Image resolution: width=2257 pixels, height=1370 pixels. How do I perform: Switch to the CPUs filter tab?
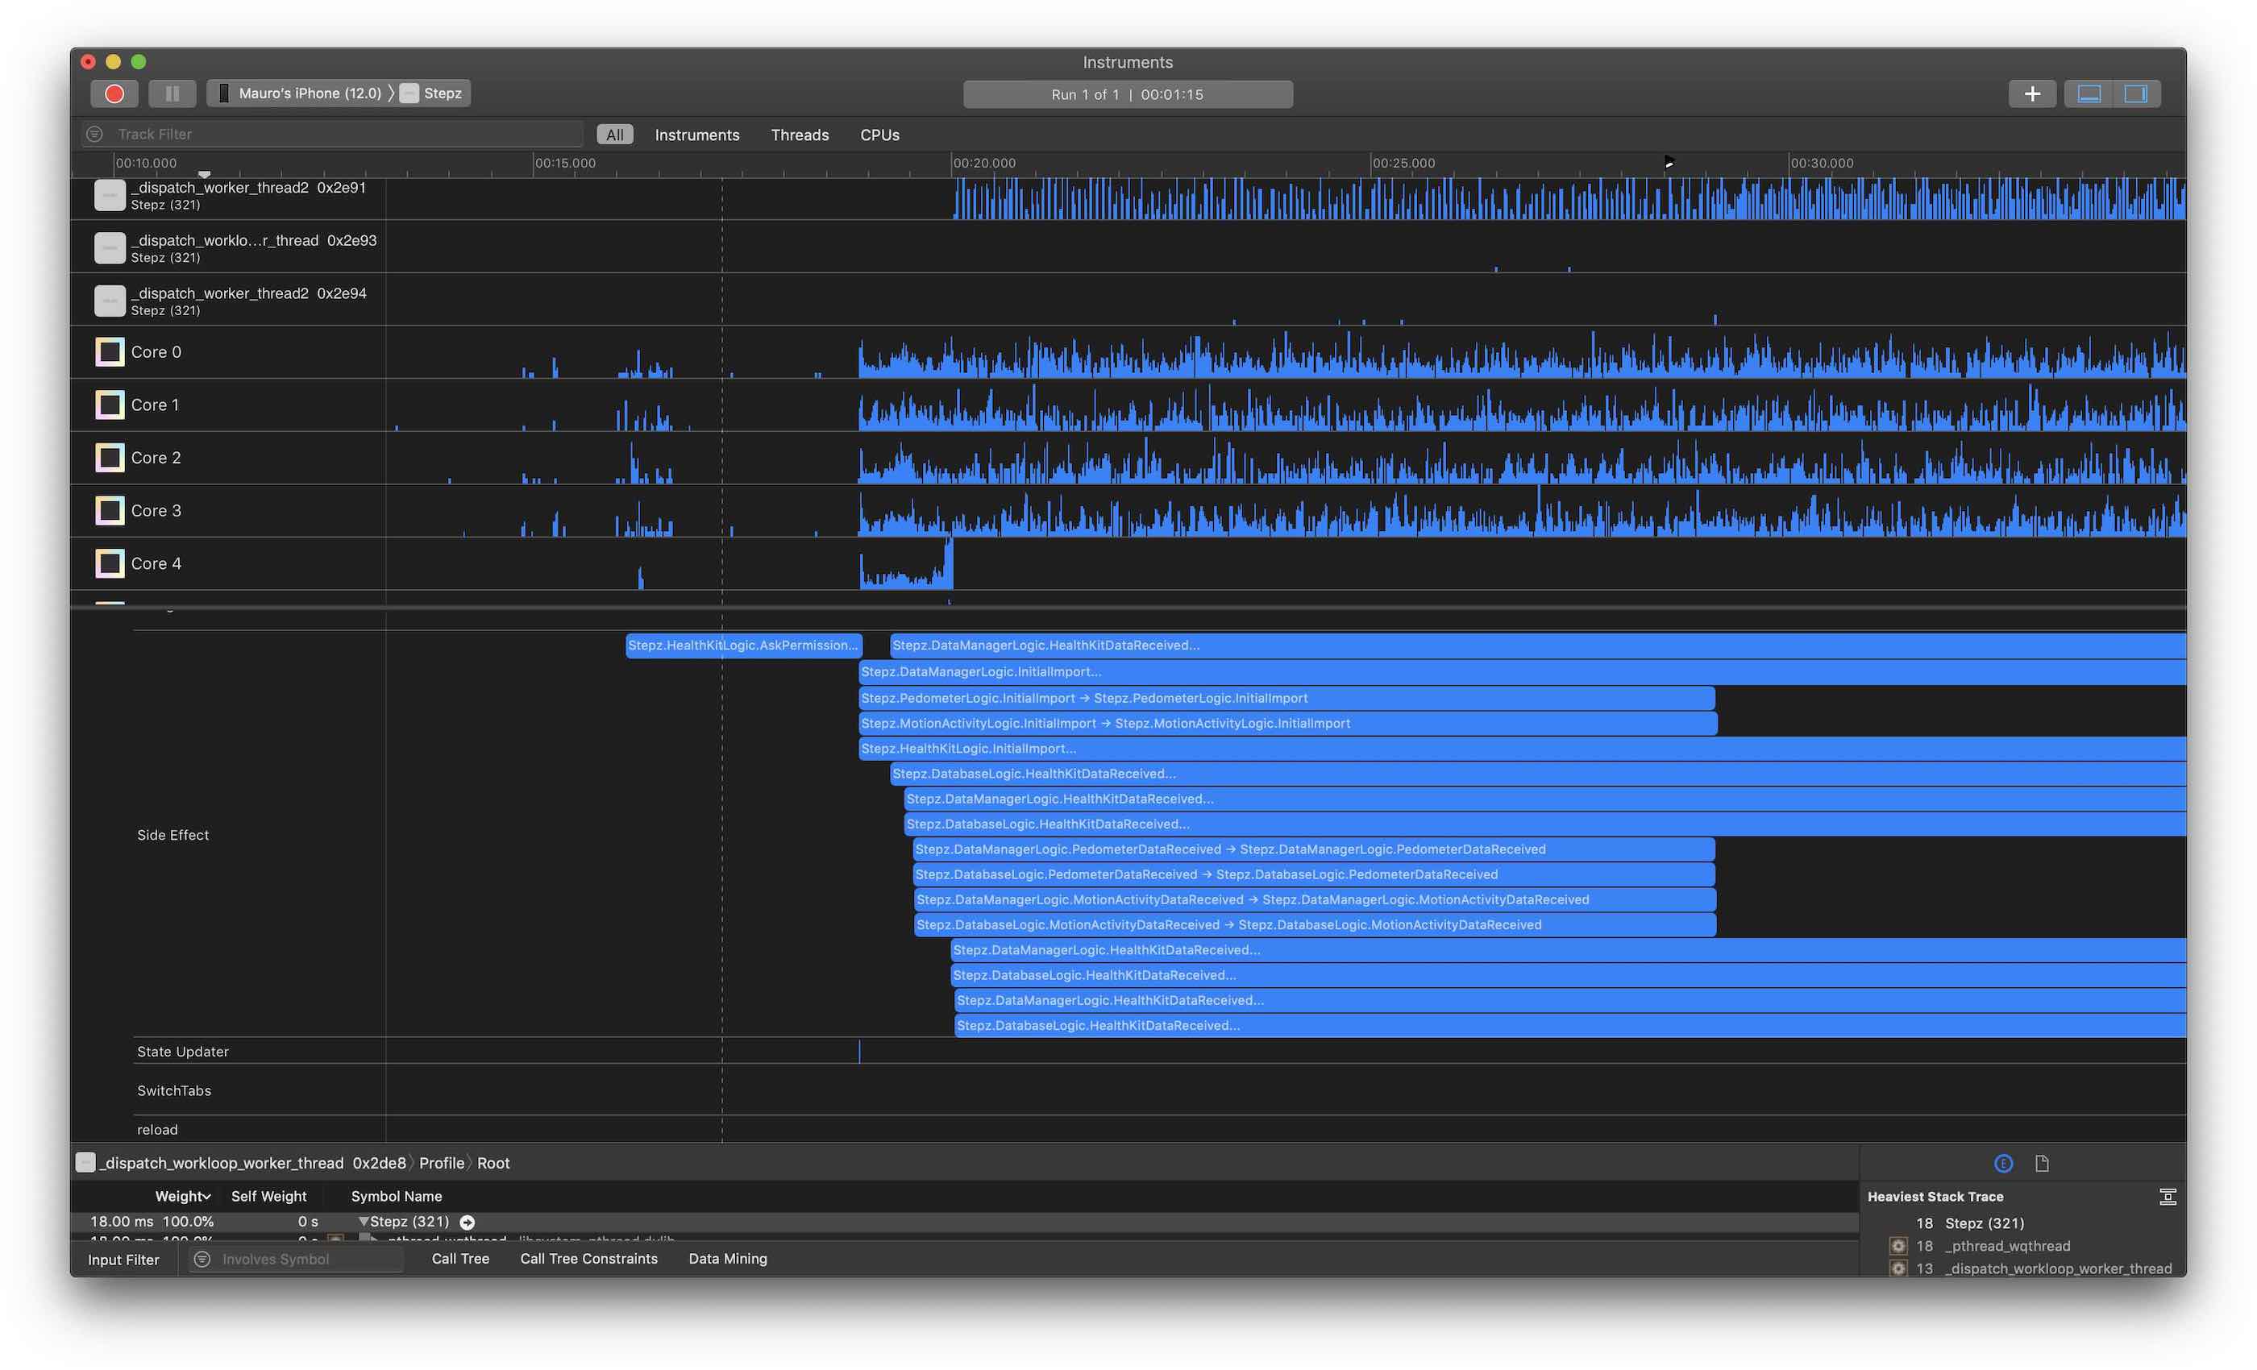point(879,135)
